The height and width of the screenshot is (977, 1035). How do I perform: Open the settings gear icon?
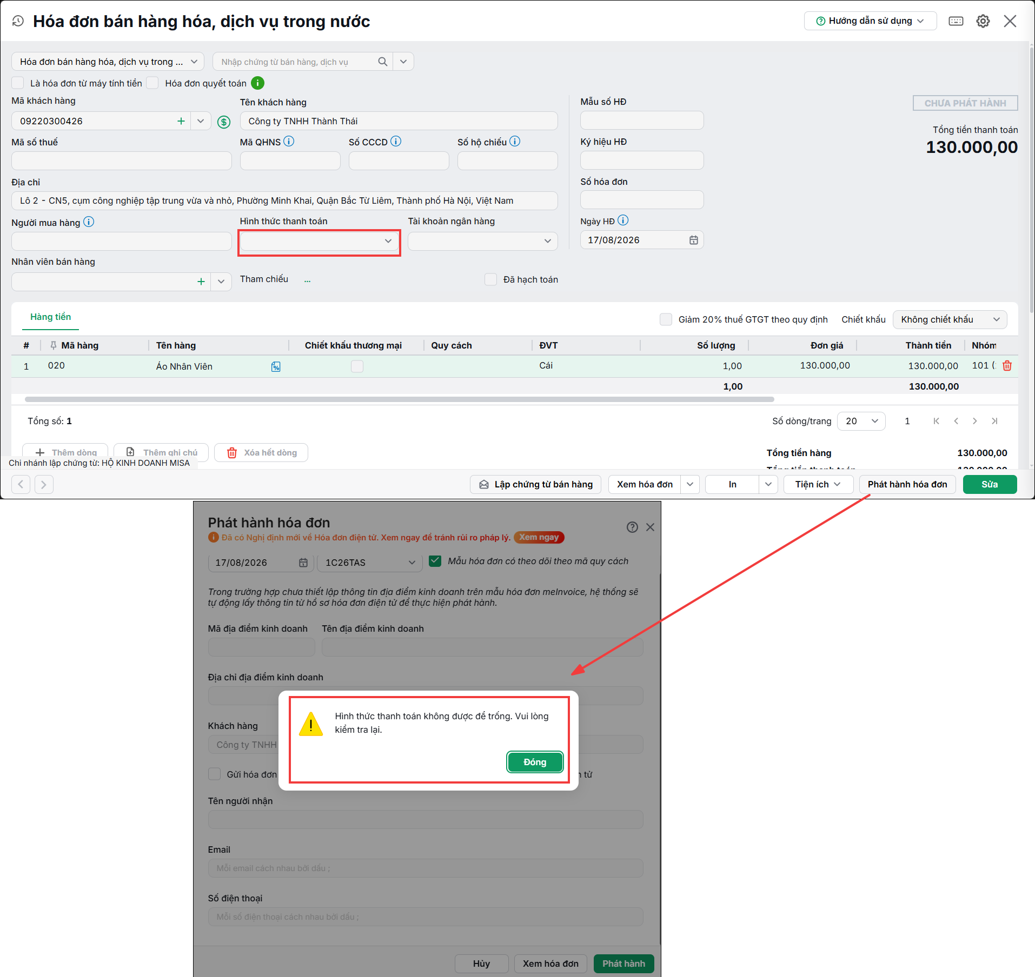pos(983,21)
